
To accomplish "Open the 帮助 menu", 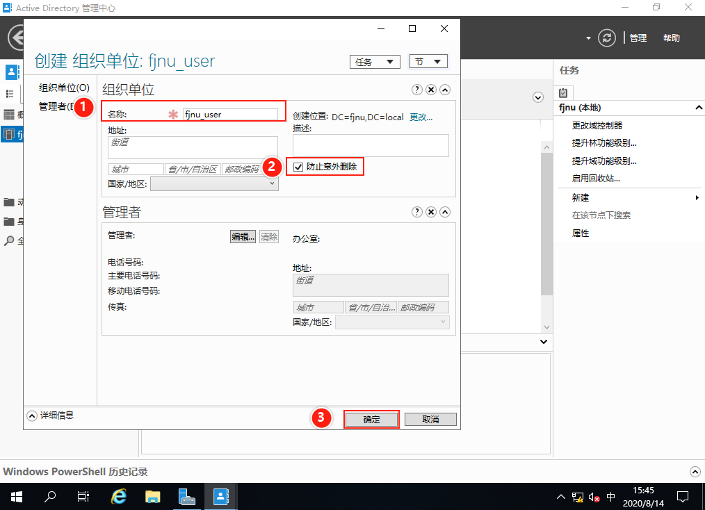I will 671,38.
